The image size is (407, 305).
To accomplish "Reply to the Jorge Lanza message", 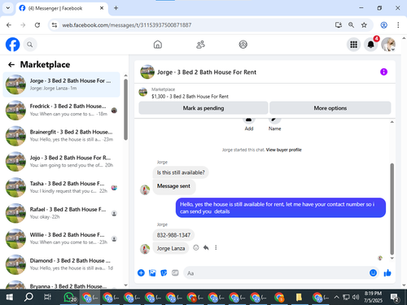I will coord(206,247).
